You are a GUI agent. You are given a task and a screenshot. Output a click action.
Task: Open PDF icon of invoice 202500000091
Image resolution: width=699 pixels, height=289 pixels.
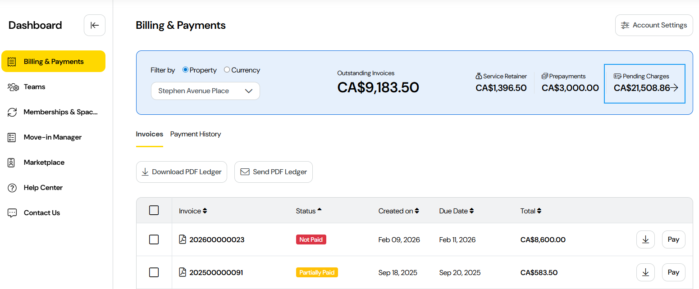[x=183, y=272]
